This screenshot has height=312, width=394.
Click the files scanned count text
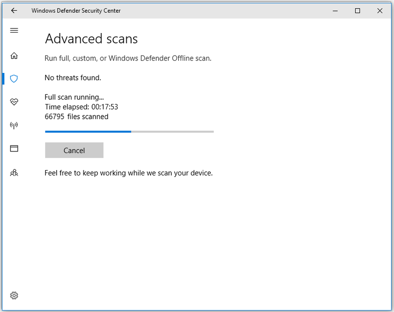77,117
